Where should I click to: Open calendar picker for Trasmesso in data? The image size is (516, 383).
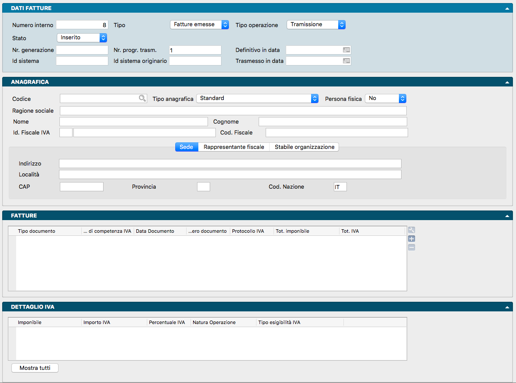(346, 61)
